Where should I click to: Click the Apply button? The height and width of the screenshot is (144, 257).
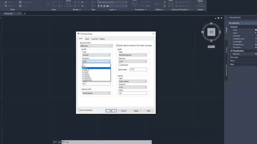point(136,111)
